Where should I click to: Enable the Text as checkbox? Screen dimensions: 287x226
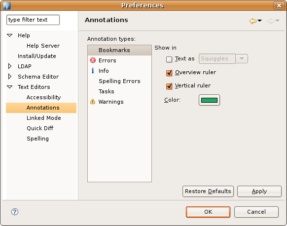click(169, 59)
